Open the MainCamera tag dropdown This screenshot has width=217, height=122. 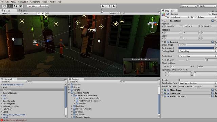(179, 17)
